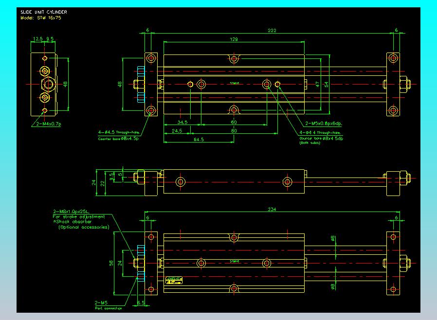Select the "Model: STM 16x75" label

pos(40,18)
